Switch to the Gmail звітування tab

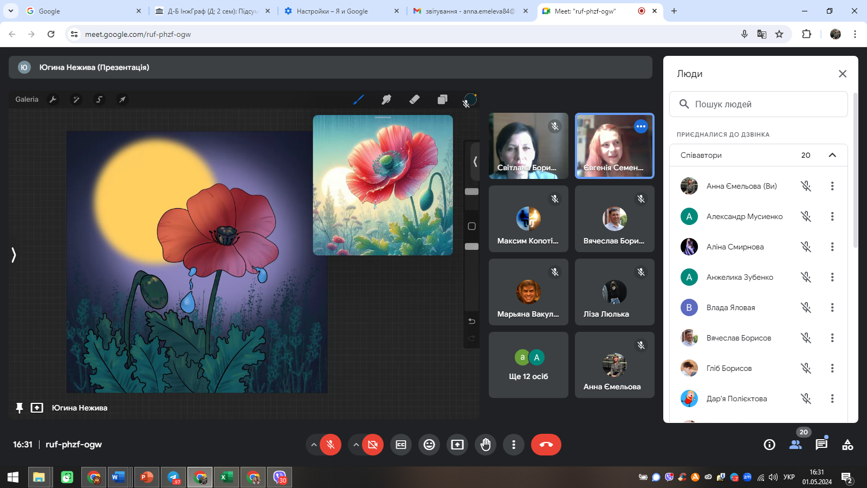470,11
